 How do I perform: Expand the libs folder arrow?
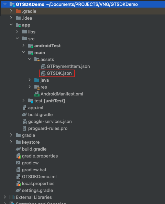17,32
